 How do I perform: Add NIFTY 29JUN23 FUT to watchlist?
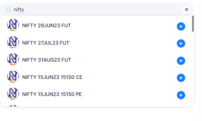[181, 26]
